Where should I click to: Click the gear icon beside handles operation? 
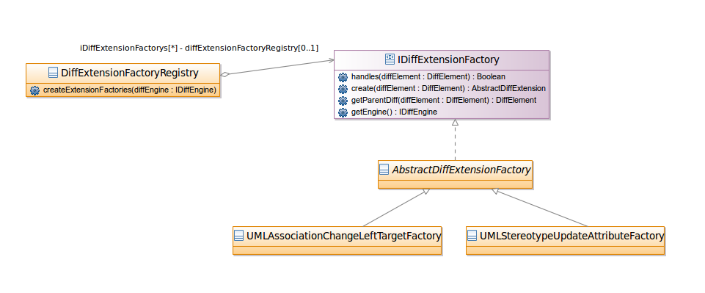[x=343, y=77]
